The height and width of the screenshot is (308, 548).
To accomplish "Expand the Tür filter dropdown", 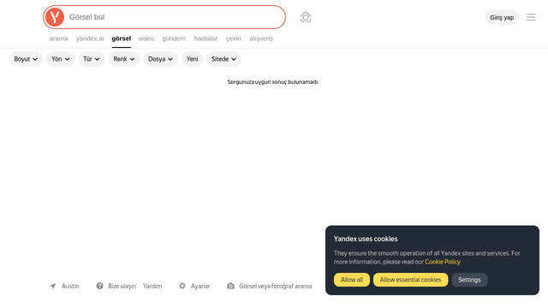I will click(92, 59).
